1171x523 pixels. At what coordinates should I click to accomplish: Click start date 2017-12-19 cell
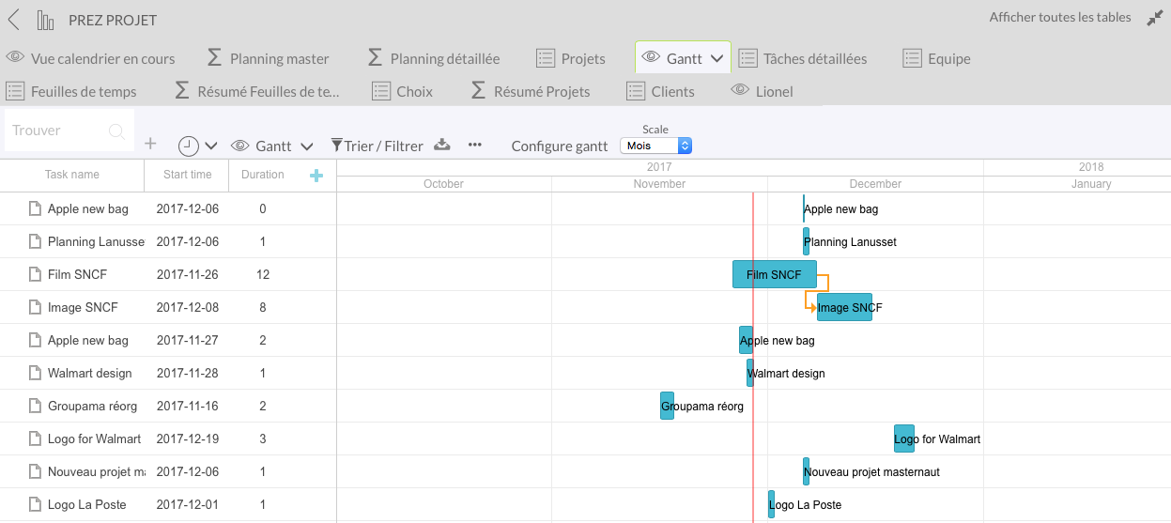(187, 438)
